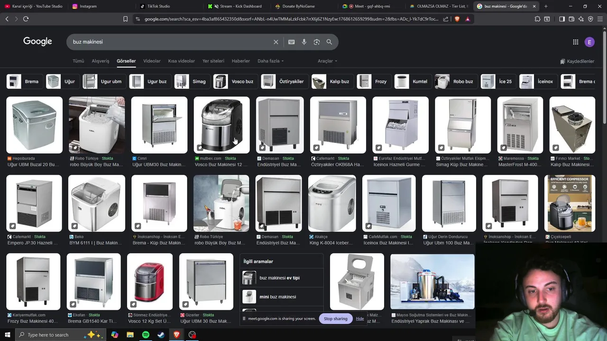Switch to the 'Videolar' tab
The image size is (607, 341).
coord(152,61)
